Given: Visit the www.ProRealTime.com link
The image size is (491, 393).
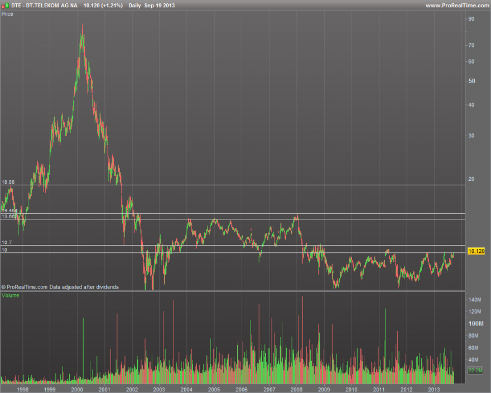Looking at the screenshot, I should click(x=457, y=6).
